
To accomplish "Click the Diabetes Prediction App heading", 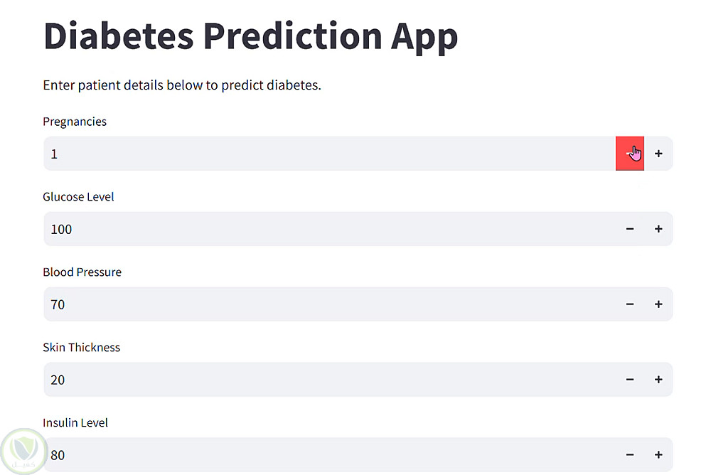I will point(250,36).
